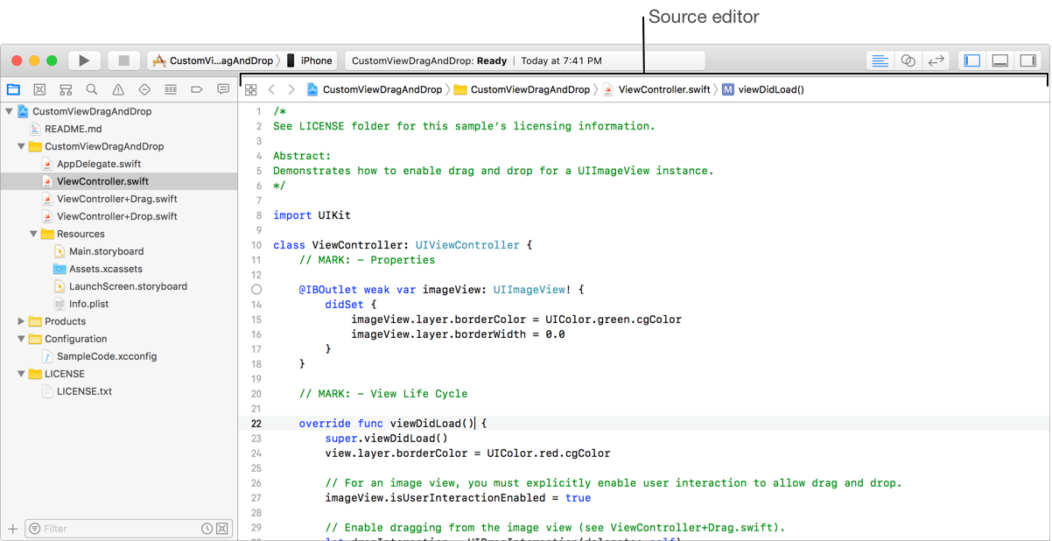The image size is (1052, 541).
Task: Switch to the assistant editor
Action: click(908, 60)
